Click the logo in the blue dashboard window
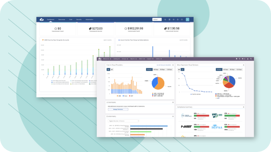The image size is (271, 152). tap(42, 20)
